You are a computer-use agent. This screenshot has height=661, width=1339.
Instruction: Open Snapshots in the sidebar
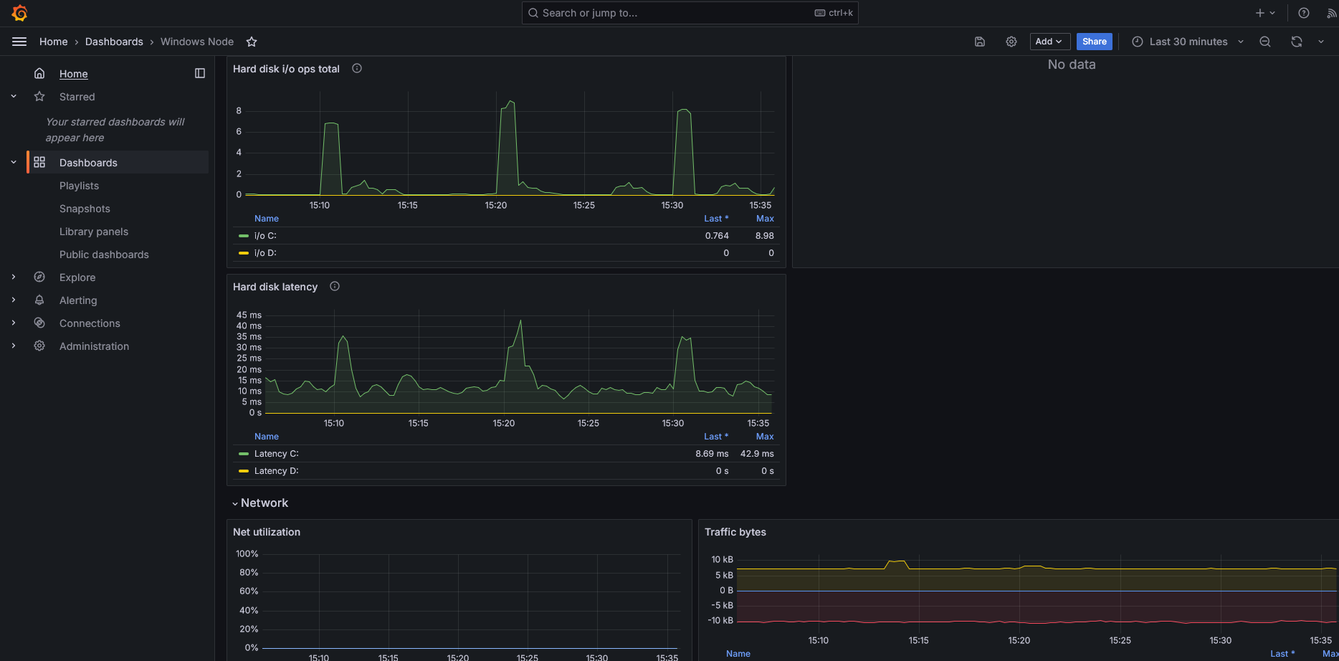(x=85, y=208)
